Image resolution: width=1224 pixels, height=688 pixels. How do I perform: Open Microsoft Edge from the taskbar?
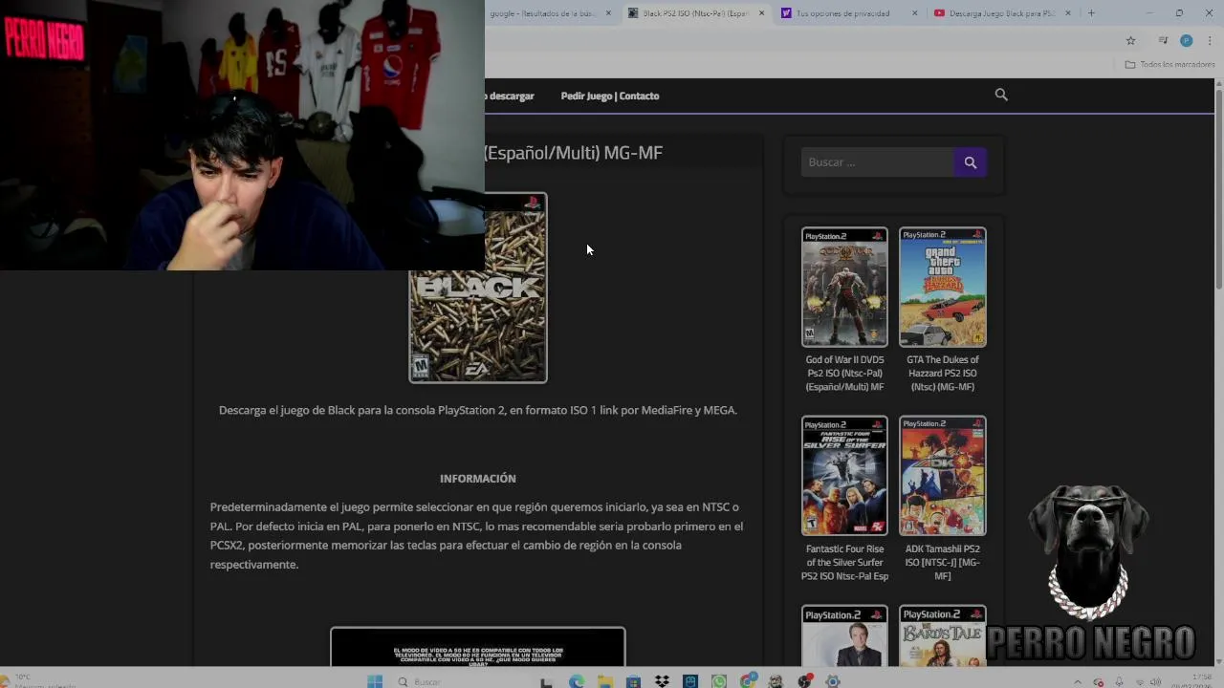576,681
